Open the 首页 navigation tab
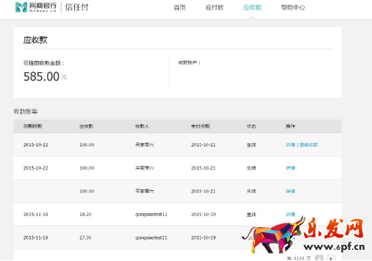 pyautogui.click(x=180, y=8)
